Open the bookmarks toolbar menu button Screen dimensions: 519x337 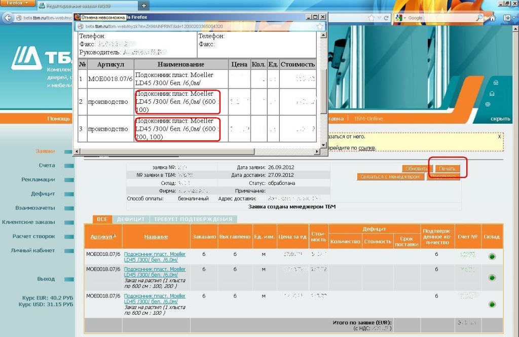click(x=508, y=18)
